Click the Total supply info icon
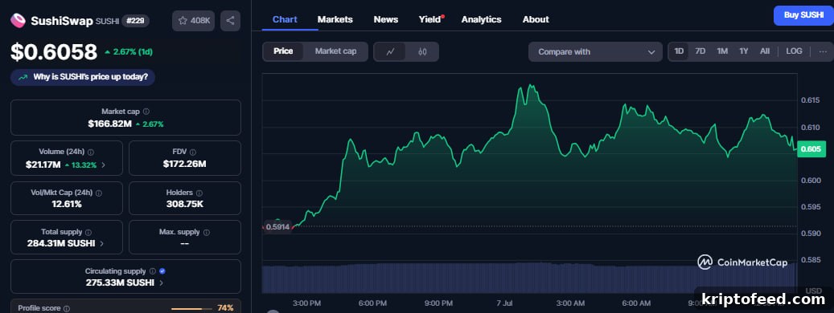Viewport: 834px width, 313px height. 88,233
